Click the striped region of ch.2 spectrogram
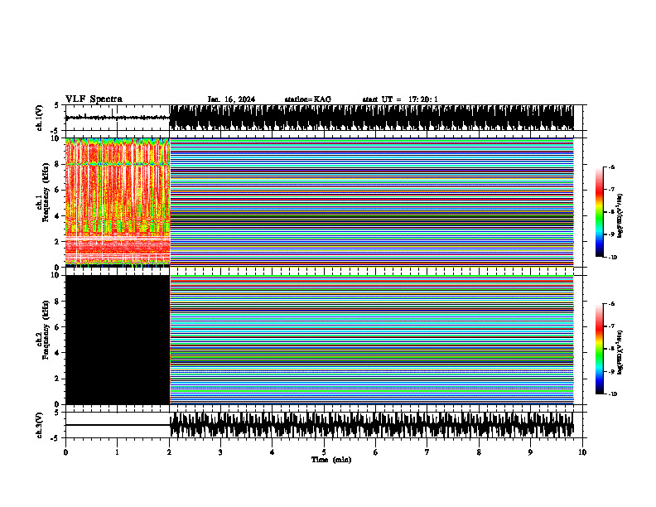 tap(372, 340)
